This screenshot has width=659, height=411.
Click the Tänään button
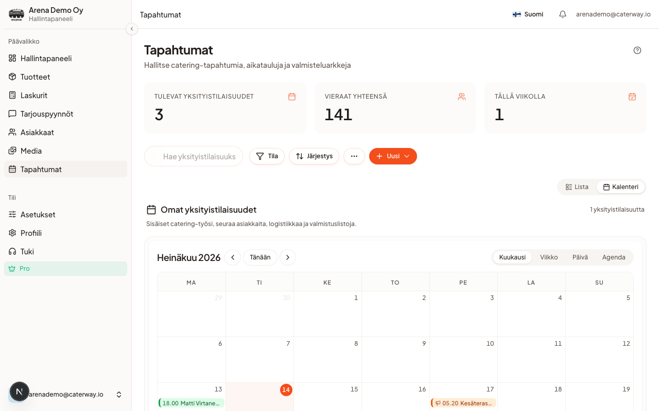click(260, 257)
